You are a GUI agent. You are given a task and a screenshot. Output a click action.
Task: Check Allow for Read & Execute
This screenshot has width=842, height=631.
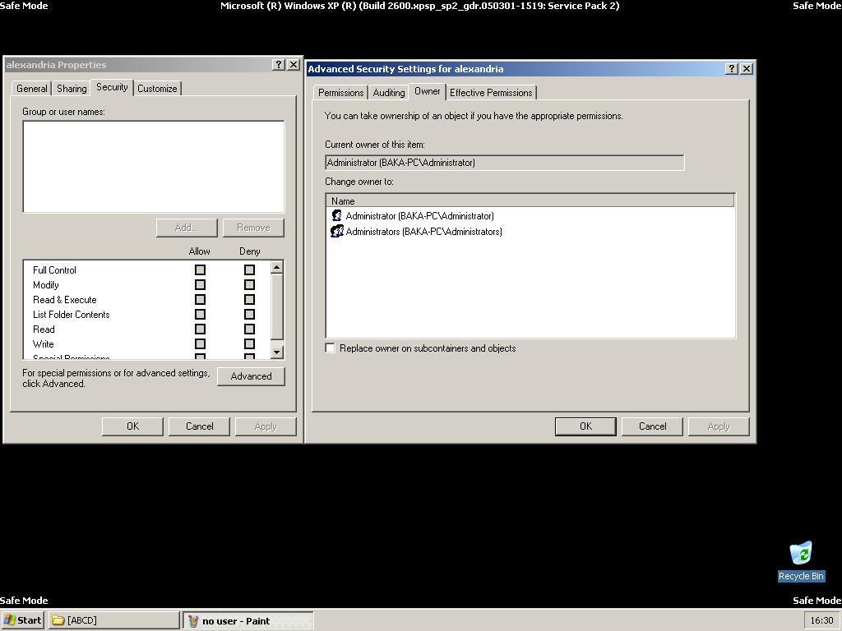coord(200,299)
